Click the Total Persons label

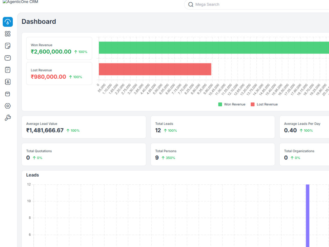166,151
